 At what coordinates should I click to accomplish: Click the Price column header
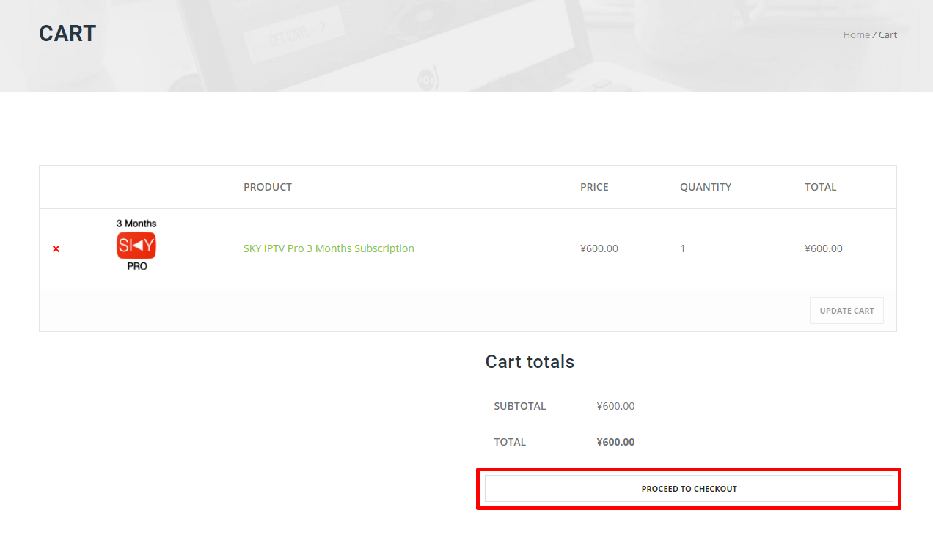(594, 187)
